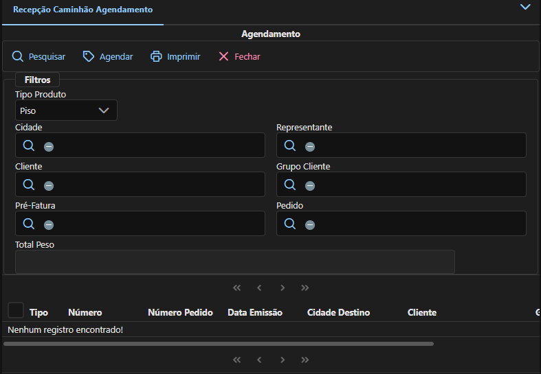This screenshot has height=374, width=541.
Task: Open the Cliente filter lookup search icon
Action: point(29,185)
